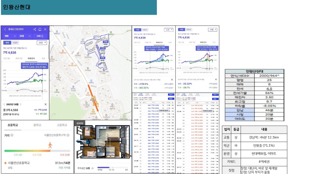Open the 25평 dropdown in purple bar
The height and width of the screenshot is (174, 310).
(x=25, y=36)
